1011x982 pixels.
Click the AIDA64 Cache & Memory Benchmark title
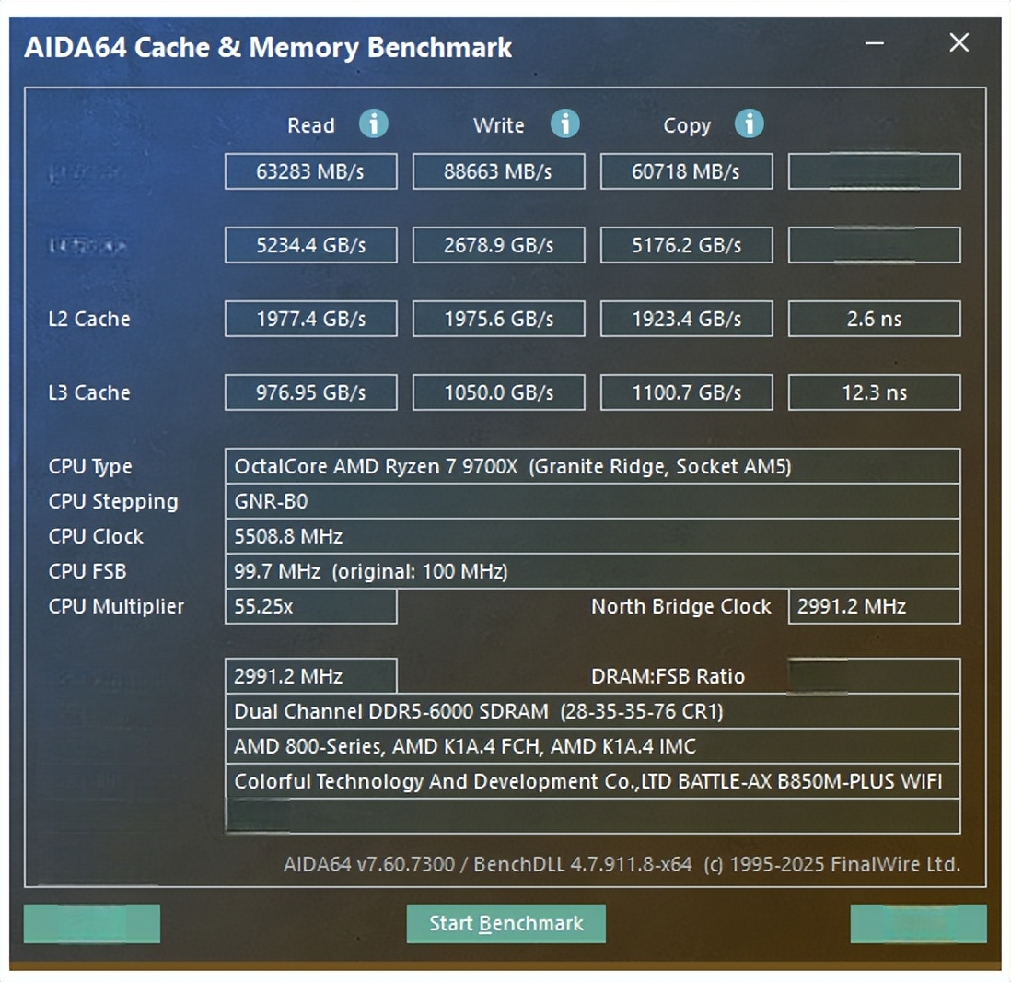click(x=268, y=48)
